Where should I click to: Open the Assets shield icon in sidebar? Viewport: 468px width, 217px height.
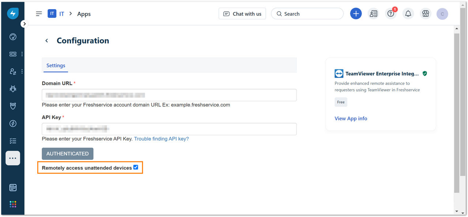click(13, 106)
